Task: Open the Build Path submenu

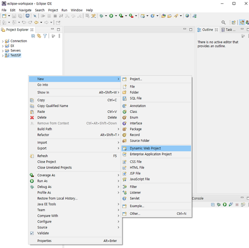Action: click(x=75, y=129)
